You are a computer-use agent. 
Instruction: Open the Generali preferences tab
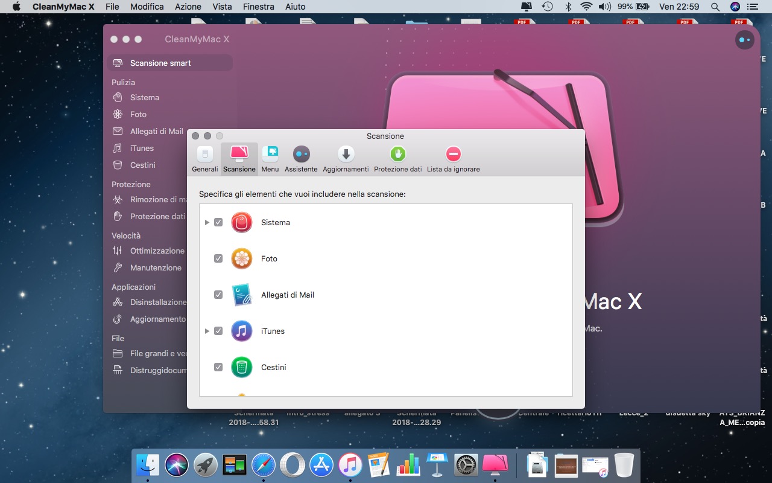205,159
